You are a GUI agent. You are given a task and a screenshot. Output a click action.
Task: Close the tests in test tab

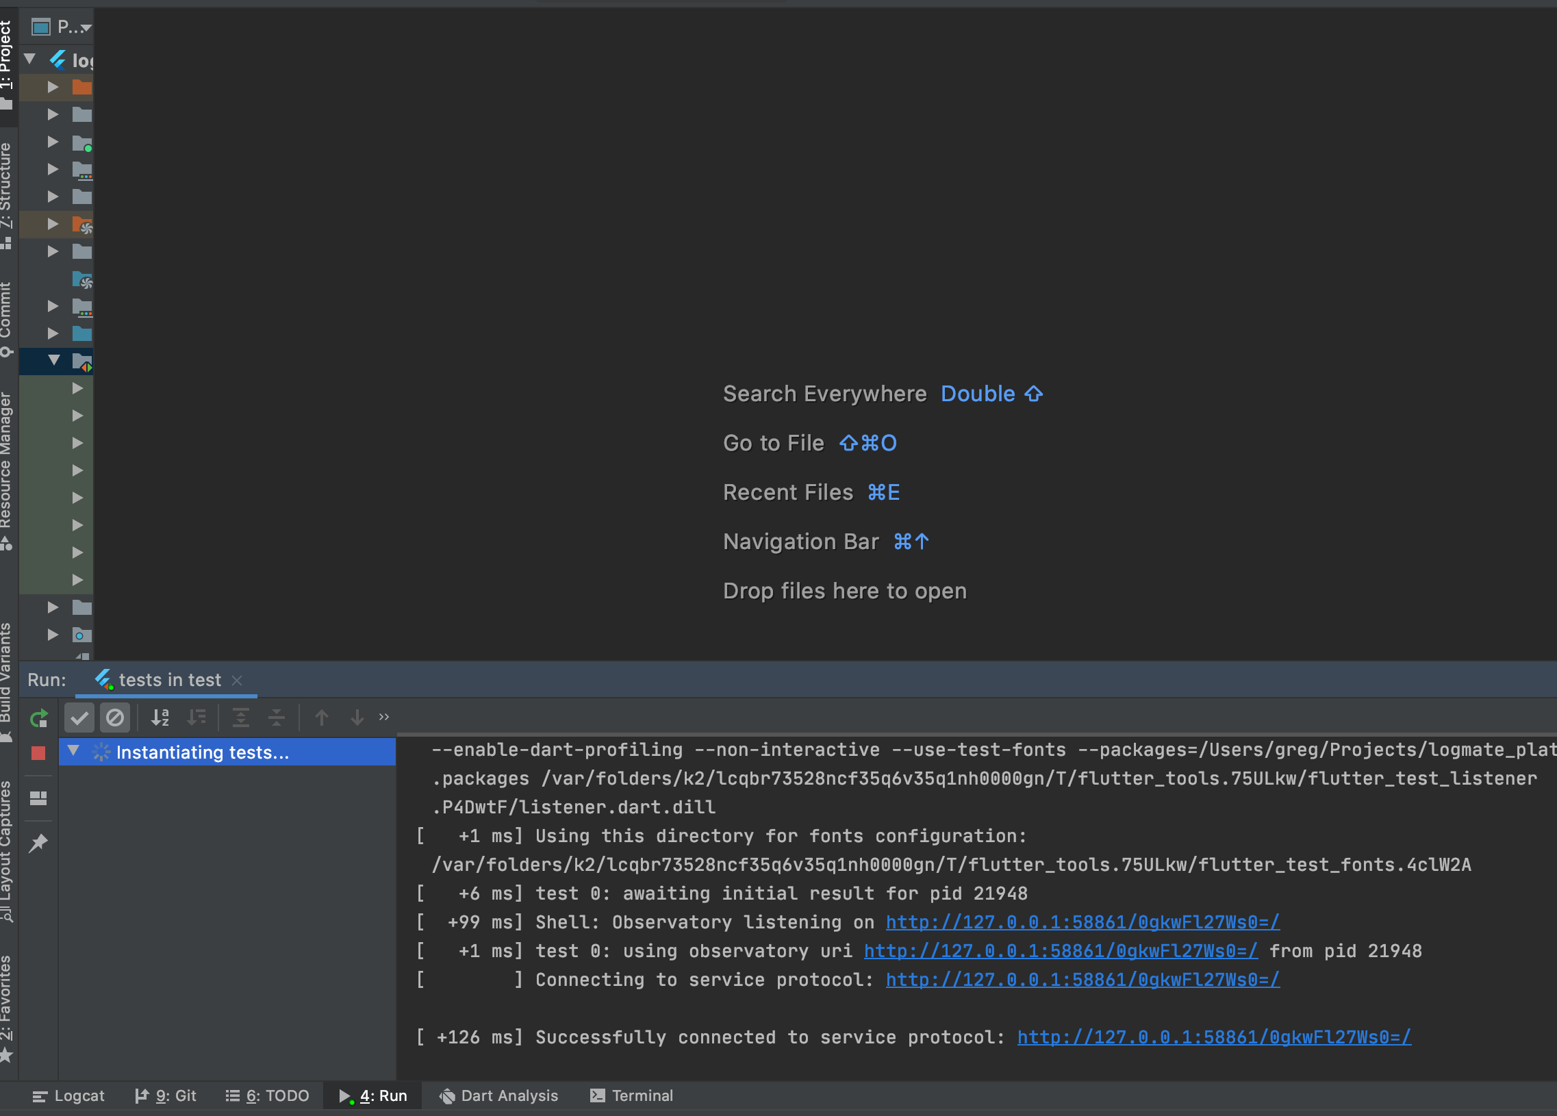point(237,680)
